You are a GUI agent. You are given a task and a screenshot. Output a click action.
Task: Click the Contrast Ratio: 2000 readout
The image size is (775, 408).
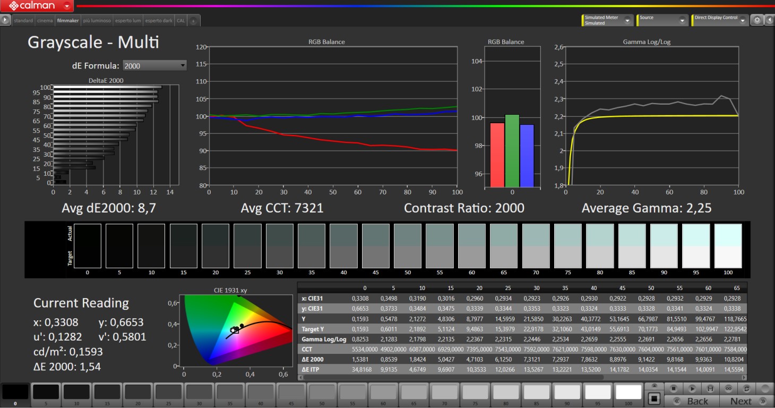[464, 208]
